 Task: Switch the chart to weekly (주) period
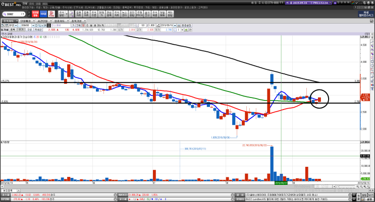pyautogui.click(x=87, y=25)
